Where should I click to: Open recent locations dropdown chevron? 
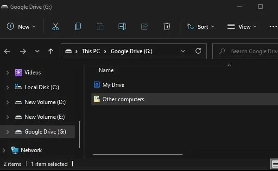(37, 51)
